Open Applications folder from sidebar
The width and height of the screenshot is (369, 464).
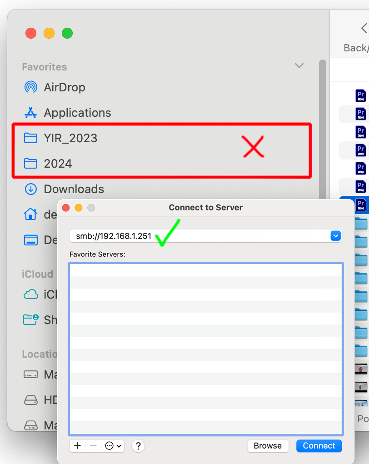[67, 113]
